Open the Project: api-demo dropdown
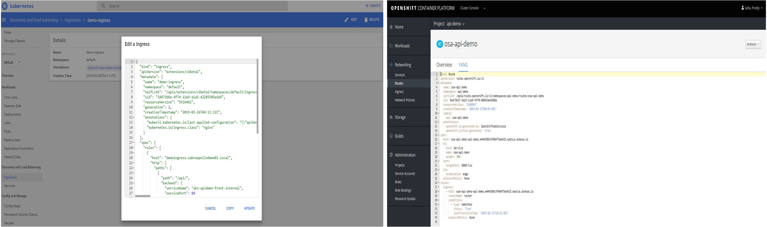Image resolution: width=767 pixels, height=227 pixels. coord(449,24)
